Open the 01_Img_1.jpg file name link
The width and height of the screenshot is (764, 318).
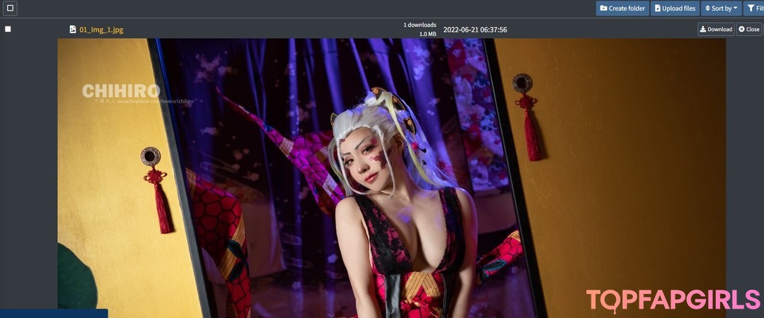pyautogui.click(x=101, y=30)
